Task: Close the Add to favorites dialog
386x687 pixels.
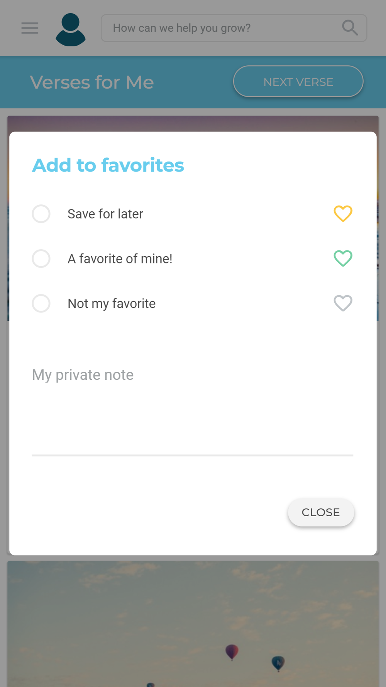Action: pos(321,512)
